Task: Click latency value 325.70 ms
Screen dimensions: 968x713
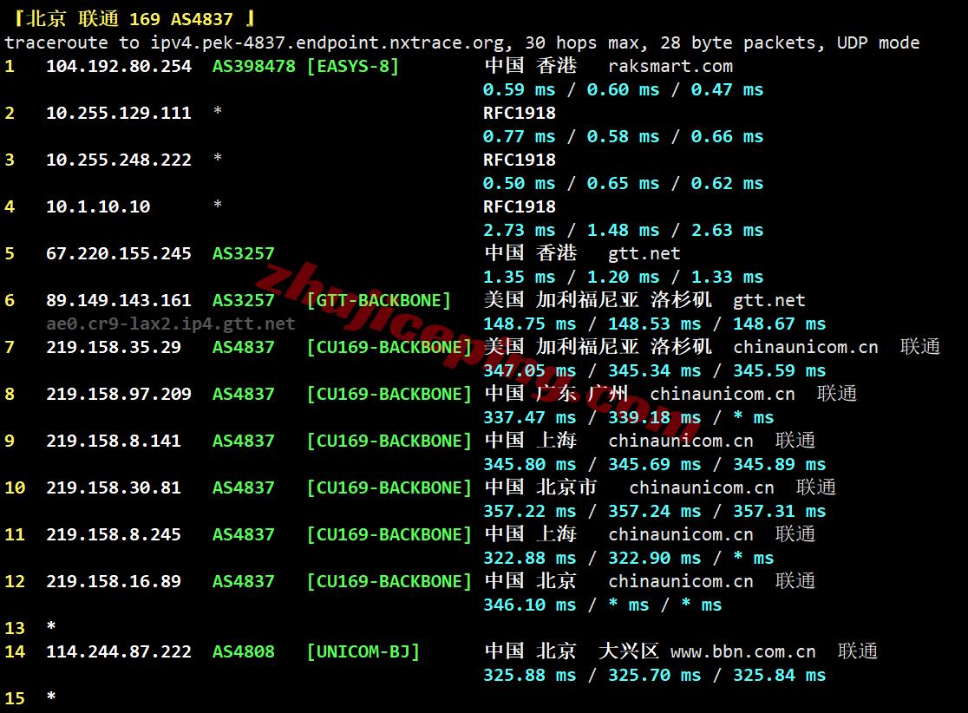Action: 654,676
